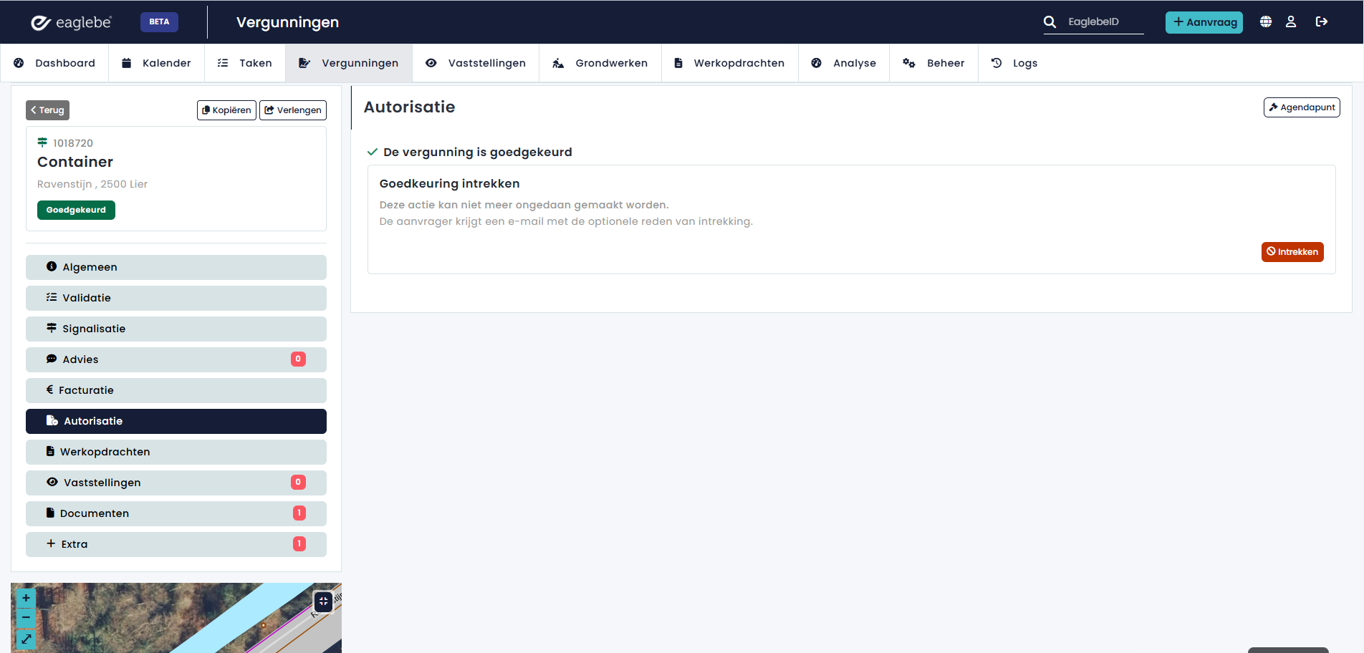Click the Documenten count badge
Viewport: 1364px width, 653px height.
pyautogui.click(x=299, y=513)
